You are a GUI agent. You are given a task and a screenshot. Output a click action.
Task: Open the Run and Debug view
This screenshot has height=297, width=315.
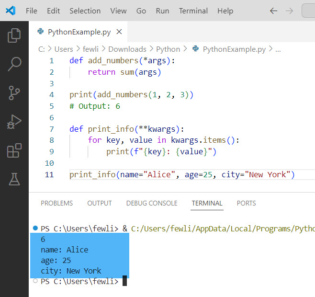coord(14,122)
